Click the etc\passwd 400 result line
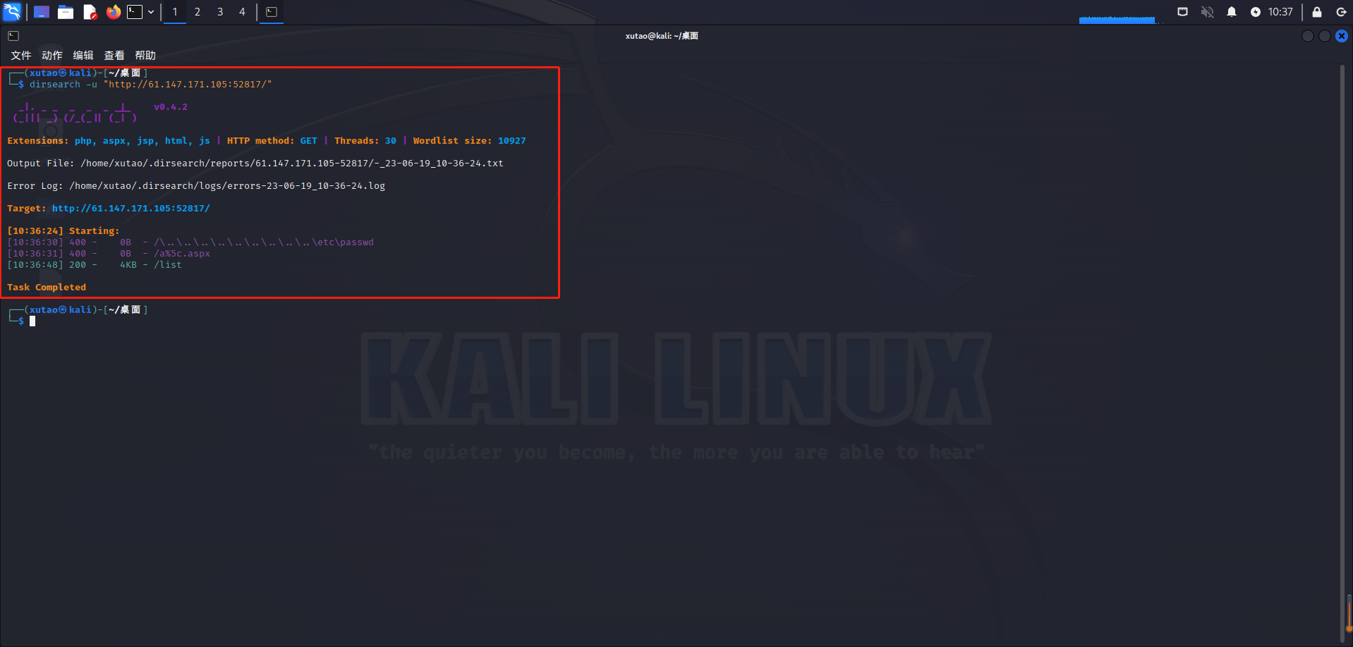Screen dimensions: 1353x647 click(x=190, y=242)
